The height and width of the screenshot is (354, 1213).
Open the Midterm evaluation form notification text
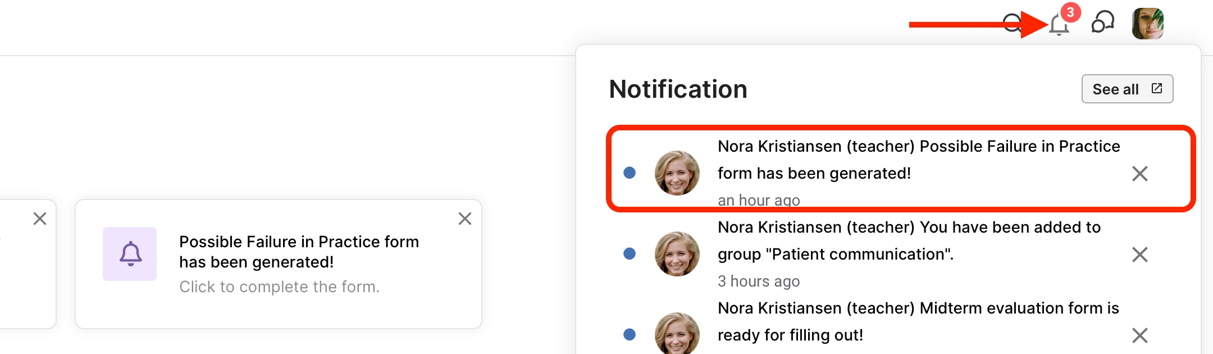tap(918, 321)
